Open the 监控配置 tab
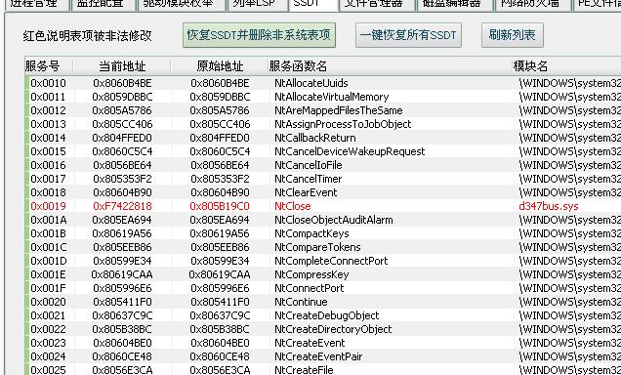Image resolution: width=621 pixels, height=375 pixels. point(101,4)
